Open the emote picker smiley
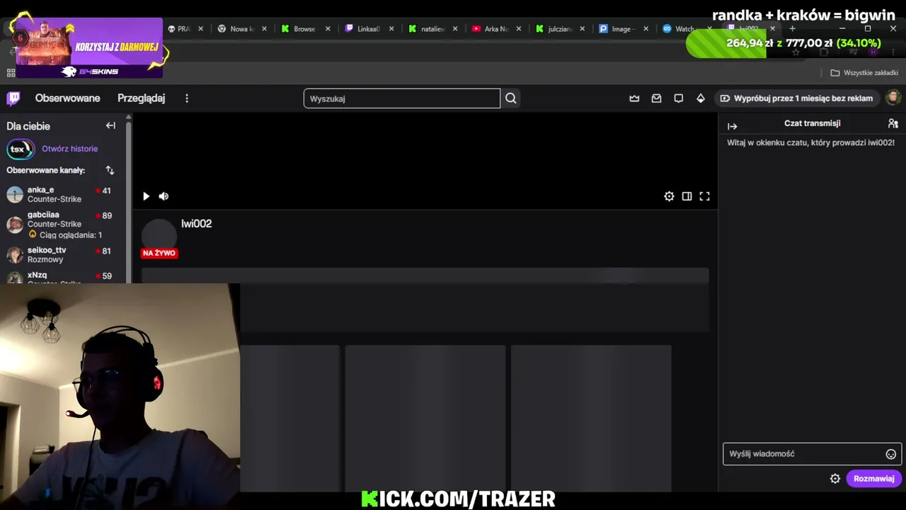 (891, 454)
